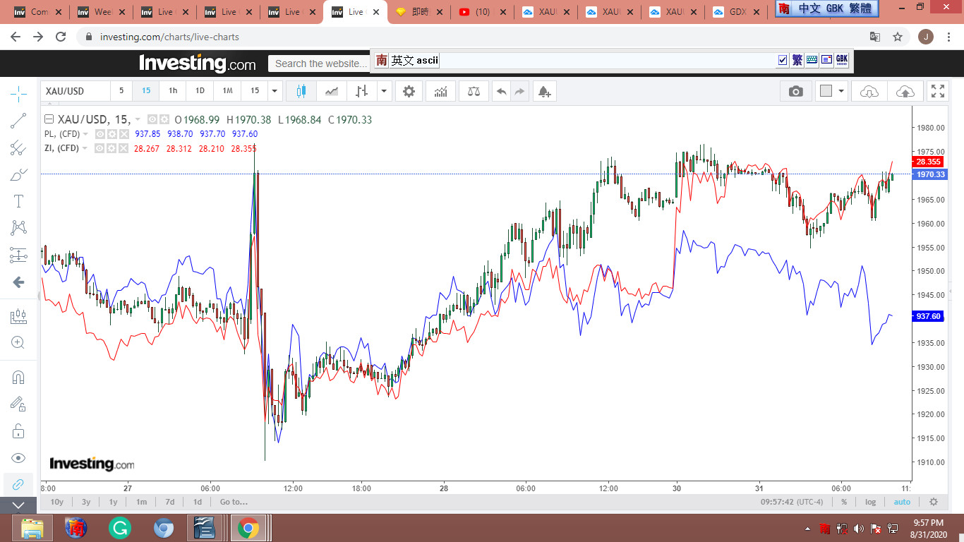Toggle log scale on price axis

(870, 502)
